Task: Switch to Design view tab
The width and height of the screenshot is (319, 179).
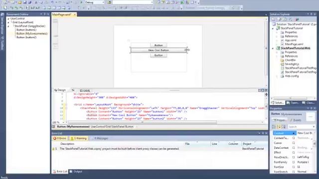Action: 60,90
